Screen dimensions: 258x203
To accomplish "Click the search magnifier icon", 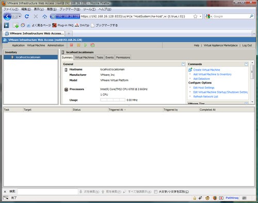I will 251,16.
